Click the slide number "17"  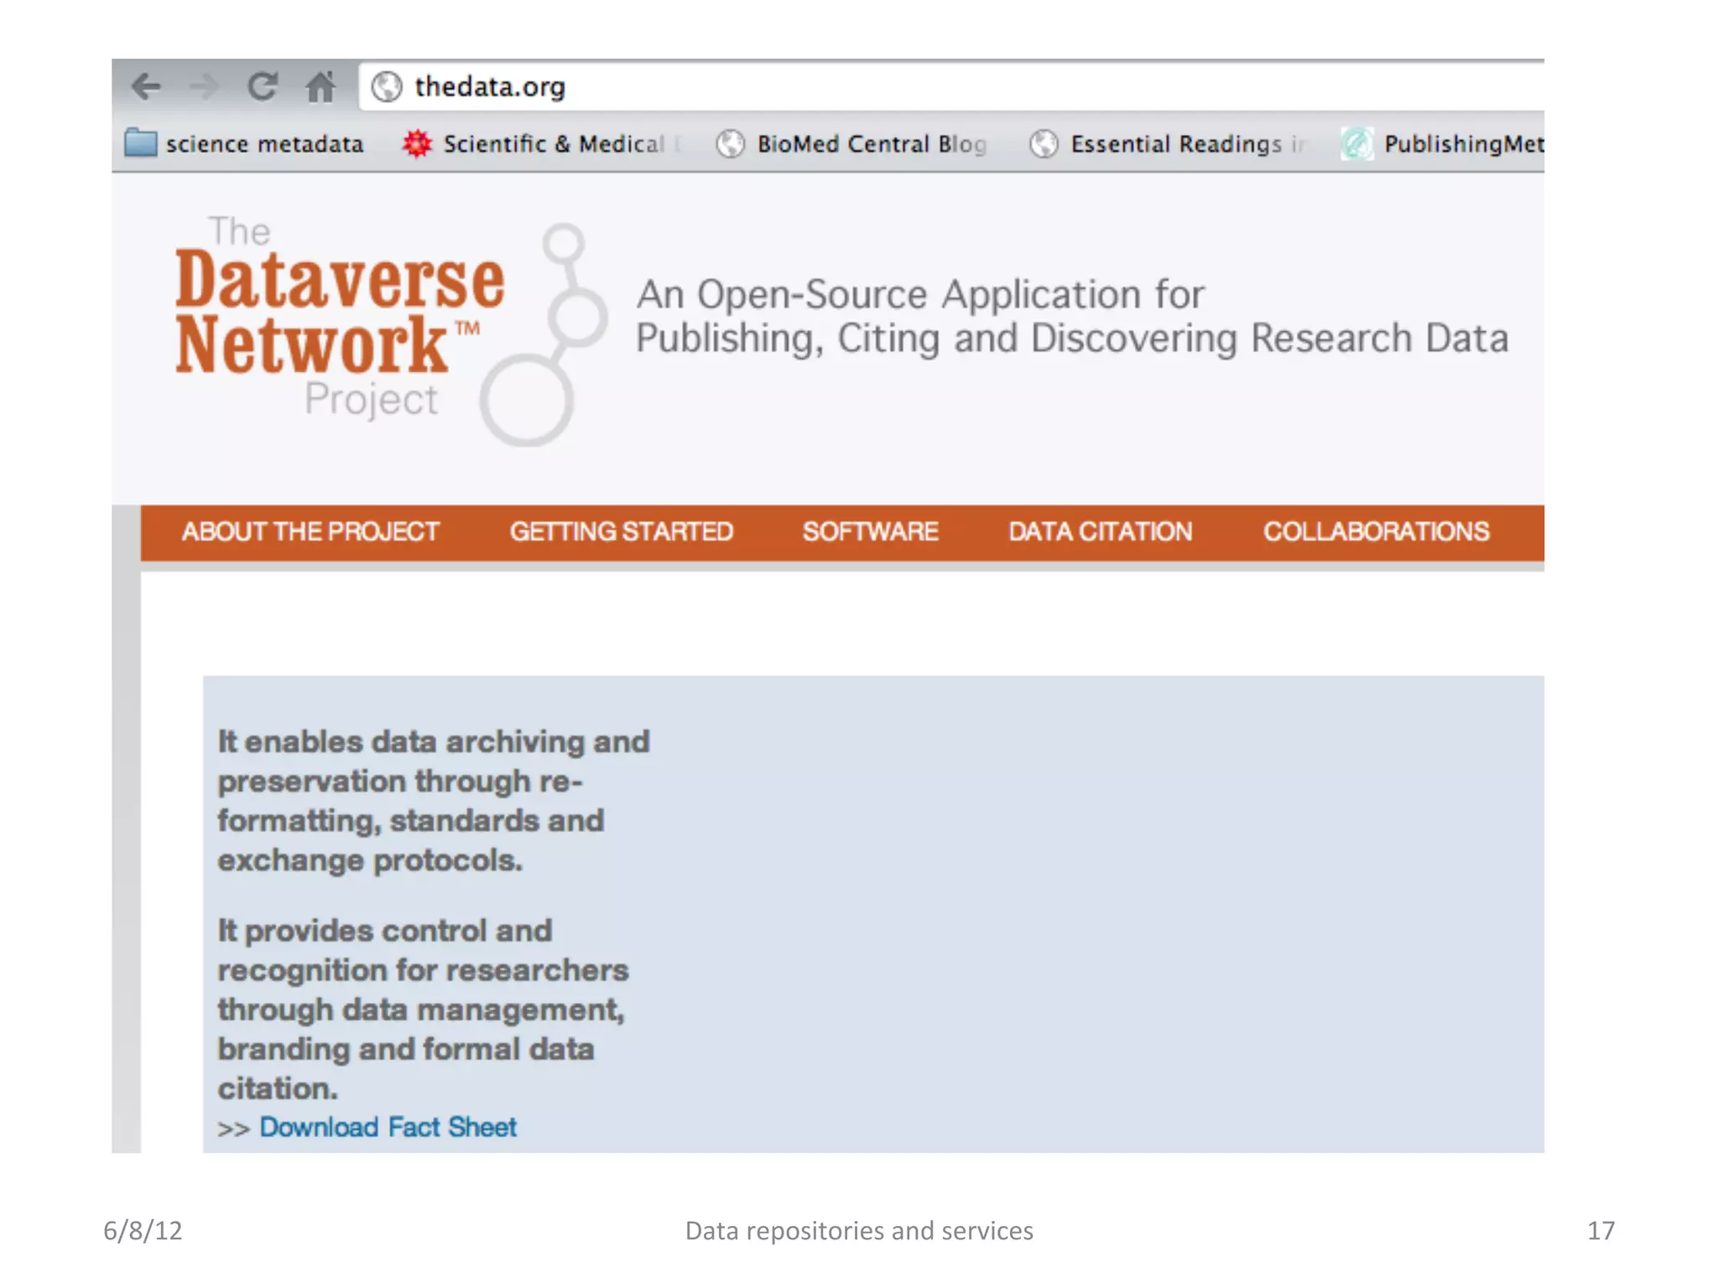[1601, 1230]
